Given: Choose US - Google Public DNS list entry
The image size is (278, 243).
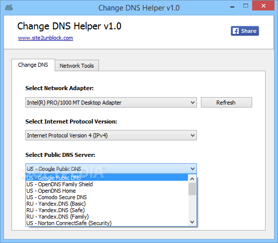Looking at the screenshot, I should (x=107, y=177).
